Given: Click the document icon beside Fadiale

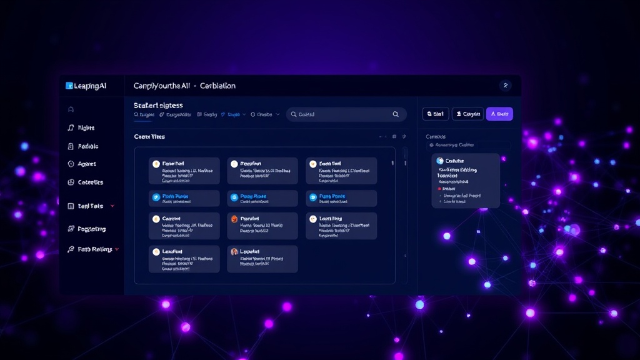Looking at the screenshot, I should [71, 146].
